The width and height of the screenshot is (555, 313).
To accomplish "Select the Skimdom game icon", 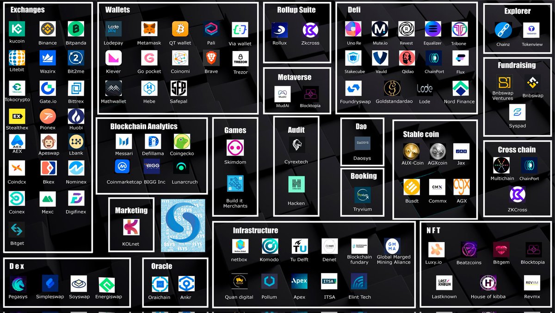I will [x=235, y=148].
